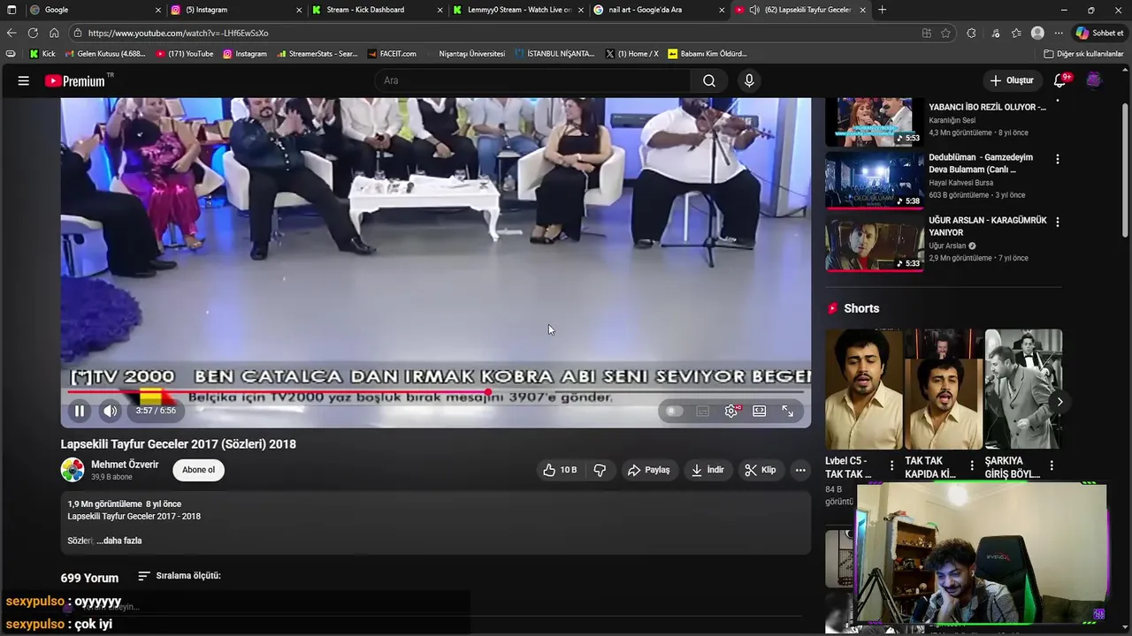Open YABANCI İBO REZİL OLUYOR video title
The width and height of the screenshot is (1132, 636).
pos(987,107)
